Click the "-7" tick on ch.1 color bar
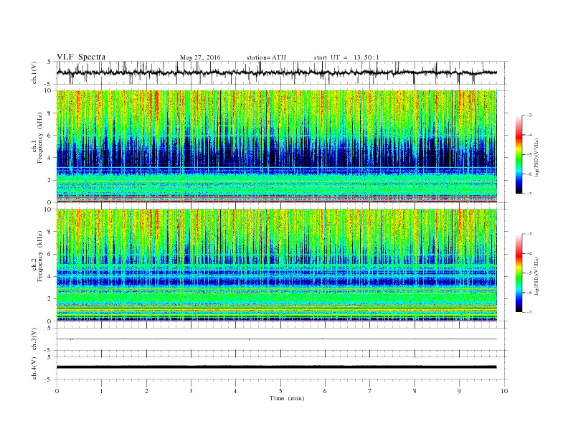This screenshot has width=568, height=439. click(529, 194)
